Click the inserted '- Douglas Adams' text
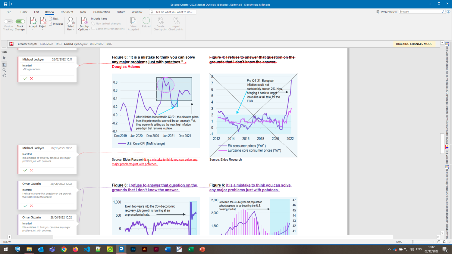 coord(126,67)
